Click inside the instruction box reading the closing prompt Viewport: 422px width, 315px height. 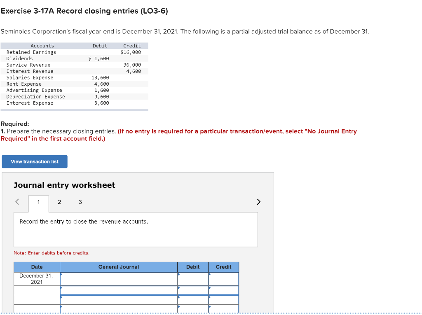pyautogui.click(x=136, y=229)
